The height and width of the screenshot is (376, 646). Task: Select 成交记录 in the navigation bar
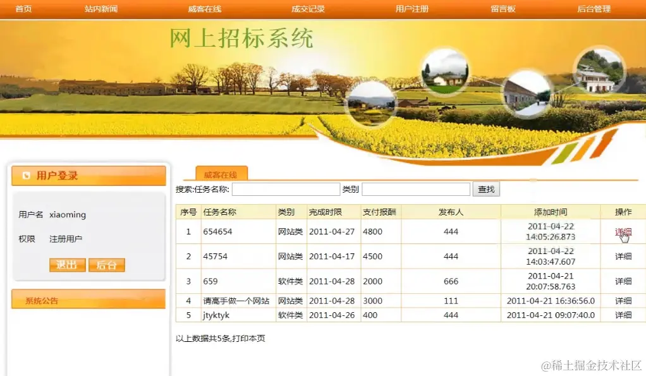tap(308, 9)
